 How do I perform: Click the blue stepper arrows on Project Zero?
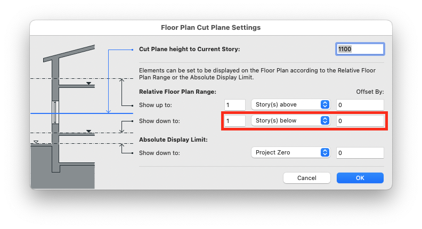pyautogui.click(x=325, y=152)
